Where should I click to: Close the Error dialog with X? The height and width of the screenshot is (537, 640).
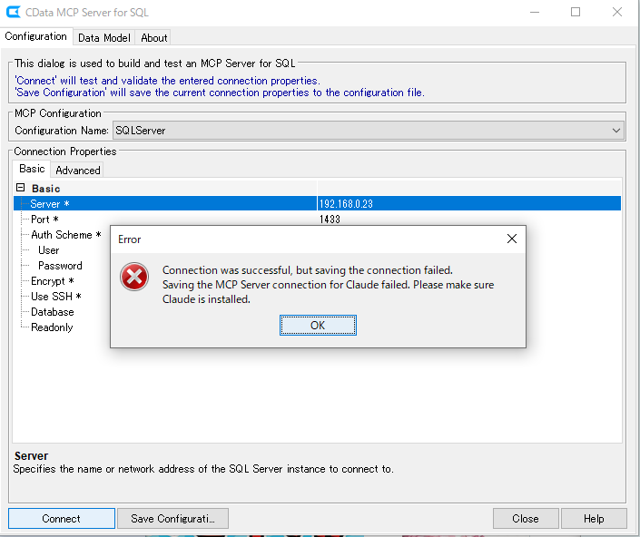click(x=512, y=239)
